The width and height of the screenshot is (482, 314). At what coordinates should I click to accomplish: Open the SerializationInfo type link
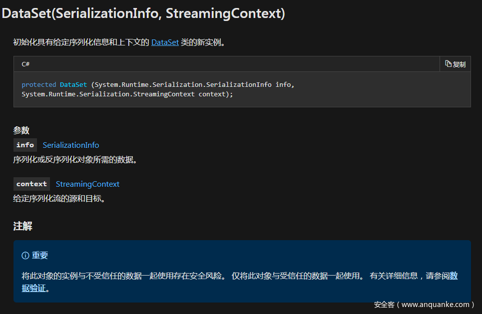[71, 145]
